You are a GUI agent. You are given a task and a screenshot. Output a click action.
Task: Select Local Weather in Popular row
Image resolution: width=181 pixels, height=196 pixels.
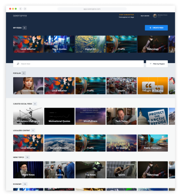59,86
